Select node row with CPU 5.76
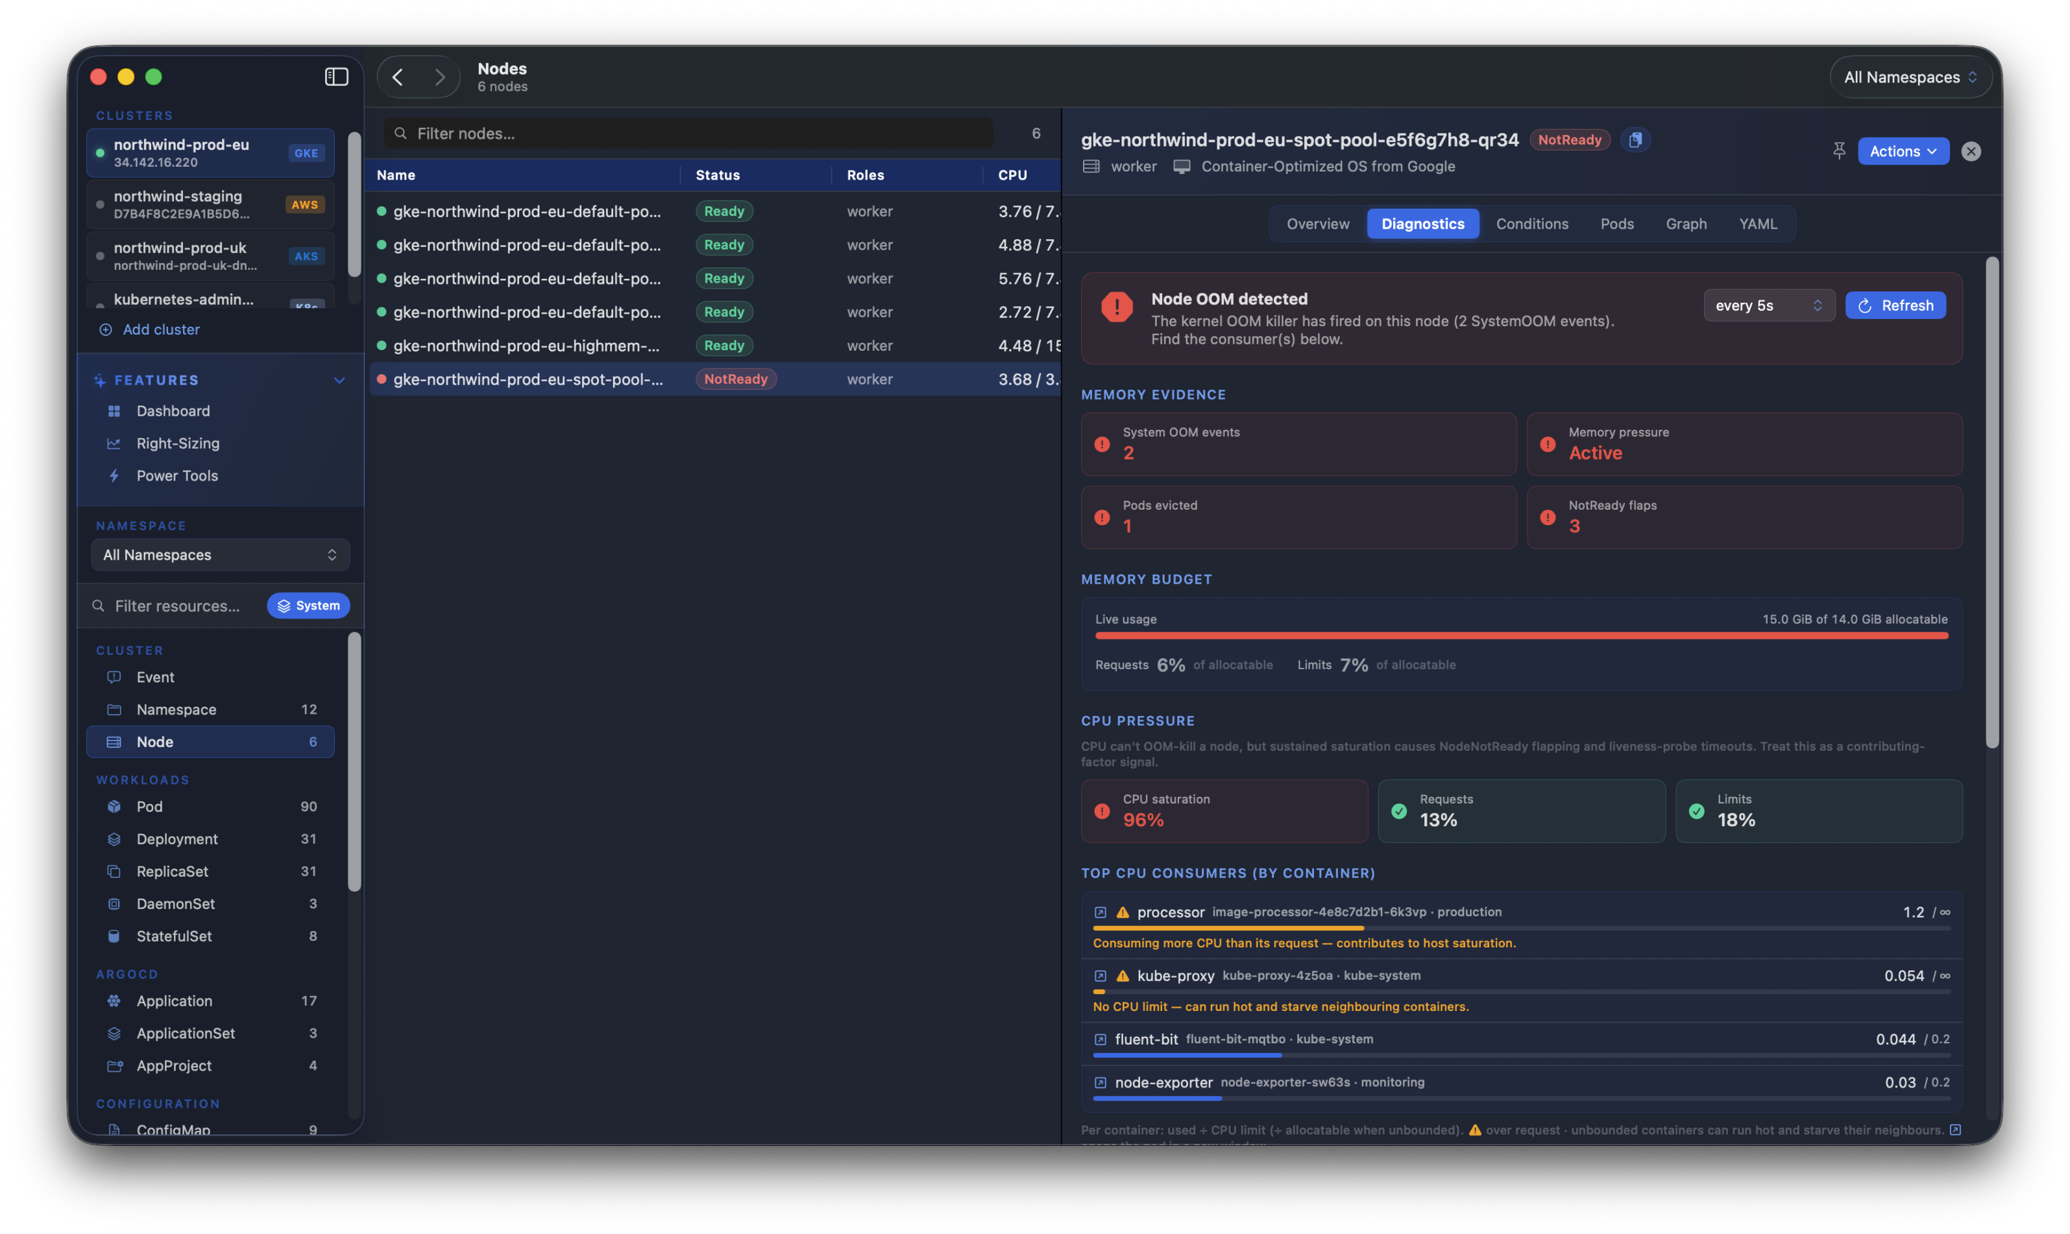This screenshot has width=2070, height=1234. (x=714, y=279)
